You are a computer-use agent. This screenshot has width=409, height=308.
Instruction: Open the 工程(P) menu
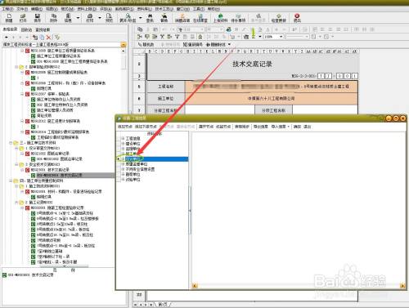[x=7, y=9]
